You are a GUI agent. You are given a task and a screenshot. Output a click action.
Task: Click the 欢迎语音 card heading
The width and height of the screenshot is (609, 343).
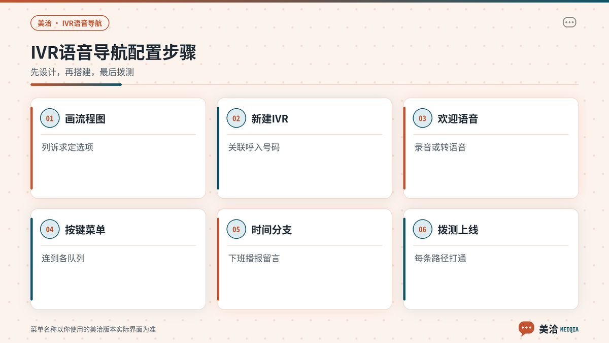point(458,119)
